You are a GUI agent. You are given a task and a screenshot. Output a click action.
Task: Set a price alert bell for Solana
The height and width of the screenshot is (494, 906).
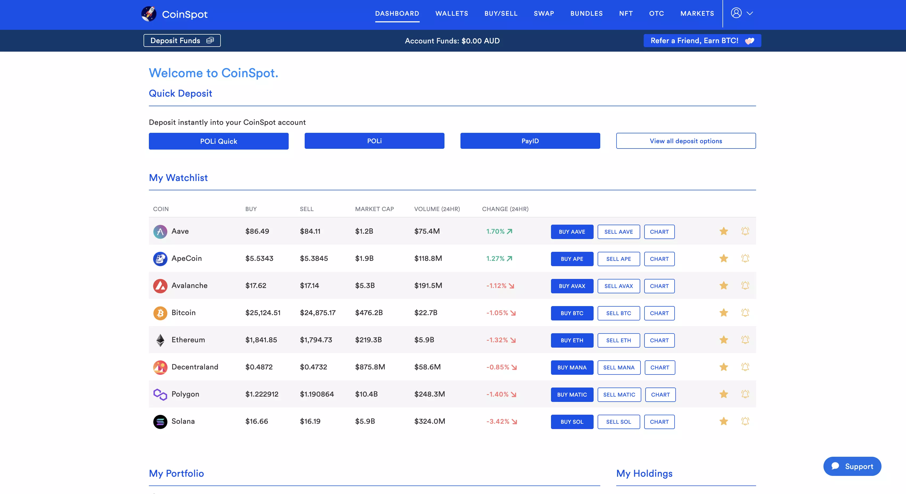[745, 421]
